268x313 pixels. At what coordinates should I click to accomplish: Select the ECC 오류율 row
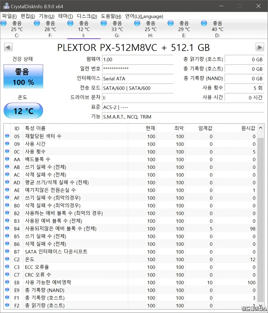click(131, 267)
